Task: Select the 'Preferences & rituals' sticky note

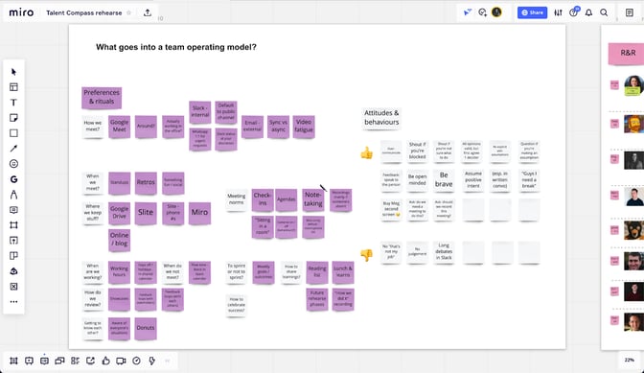Action: (x=102, y=98)
